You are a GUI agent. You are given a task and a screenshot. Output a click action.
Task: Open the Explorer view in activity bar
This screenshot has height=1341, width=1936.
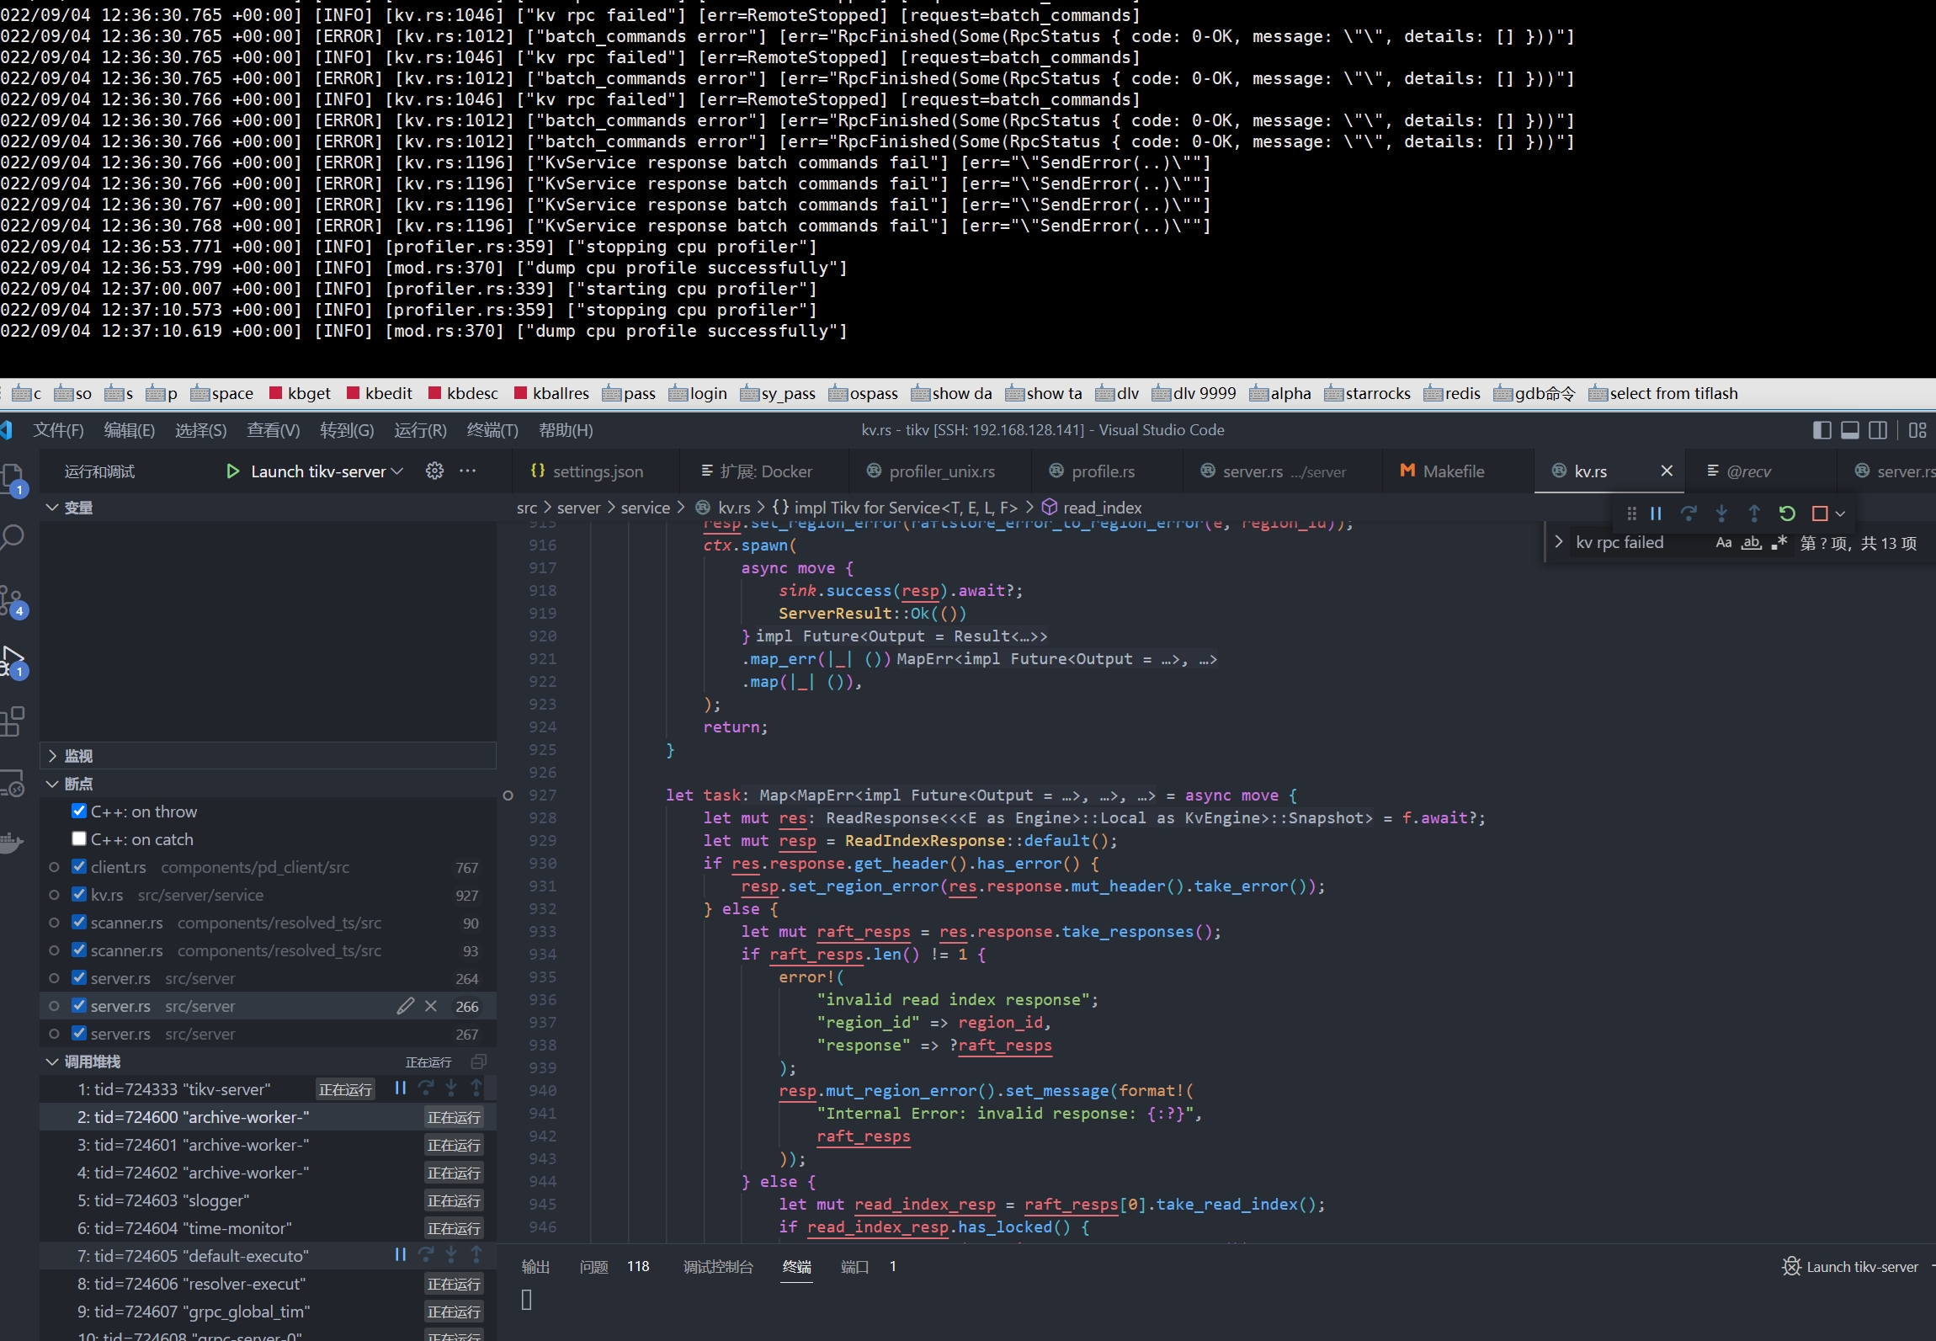point(13,479)
